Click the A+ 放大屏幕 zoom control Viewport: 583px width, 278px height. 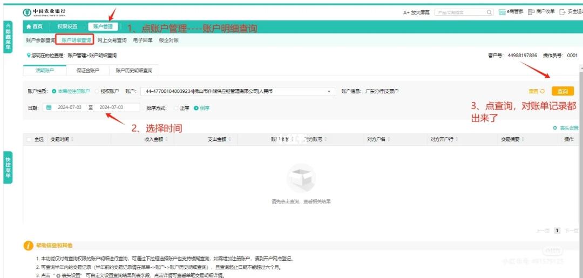pos(416,12)
